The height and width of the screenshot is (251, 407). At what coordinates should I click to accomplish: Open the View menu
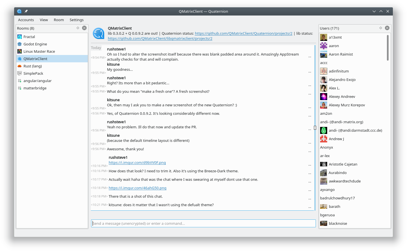[44, 20]
